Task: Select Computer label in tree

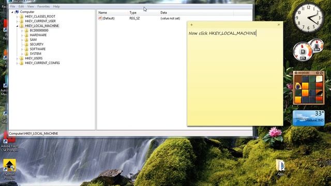Action: pyautogui.click(x=27, y=12)
